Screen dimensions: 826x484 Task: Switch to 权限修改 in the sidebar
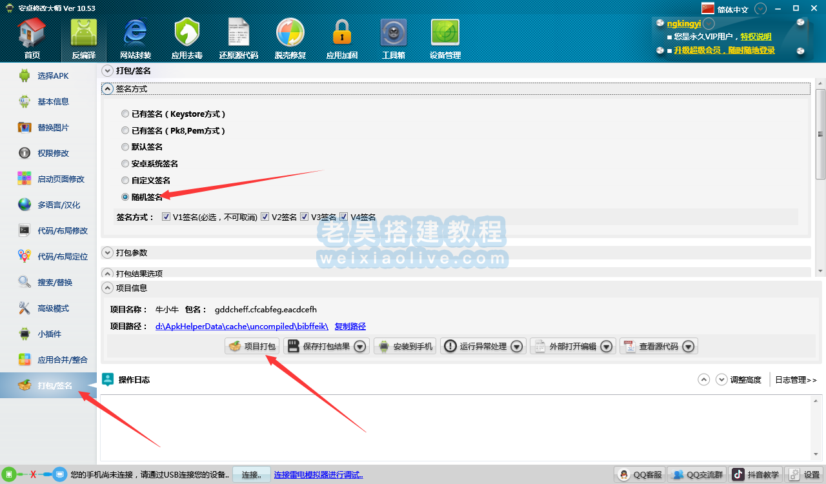tap(52, 154)
